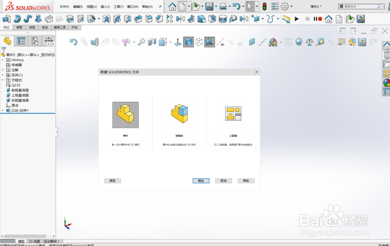Image resolution: width=390 pixels, height=246 pixels.
Task: Click the Save floppy disk icon
Action: [x=209, y=7]
